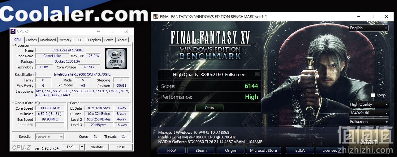Open the EULA button
This screenshot has width=397, height=157.
[300, 150]
